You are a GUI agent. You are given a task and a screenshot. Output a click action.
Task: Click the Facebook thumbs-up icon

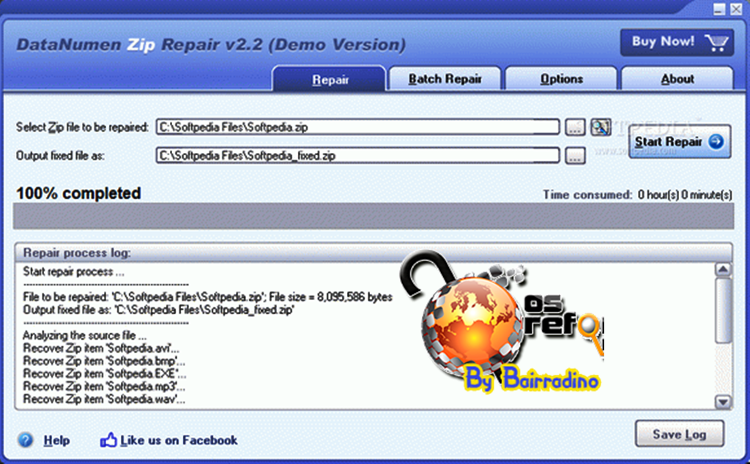[108, 440]
